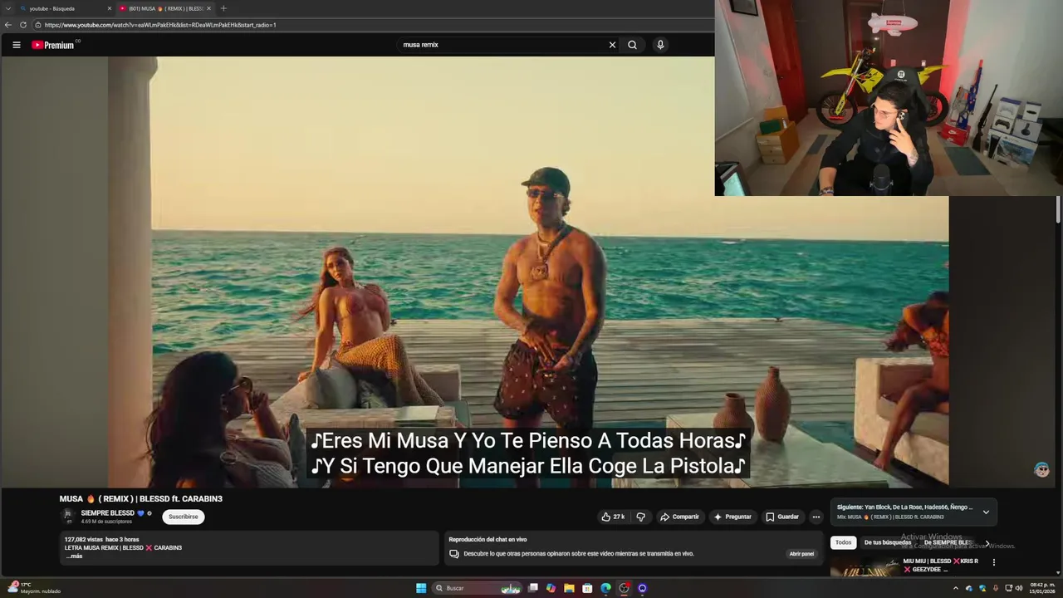Open a new browser tab
The image size is (1063, 598).
point(223,8)
